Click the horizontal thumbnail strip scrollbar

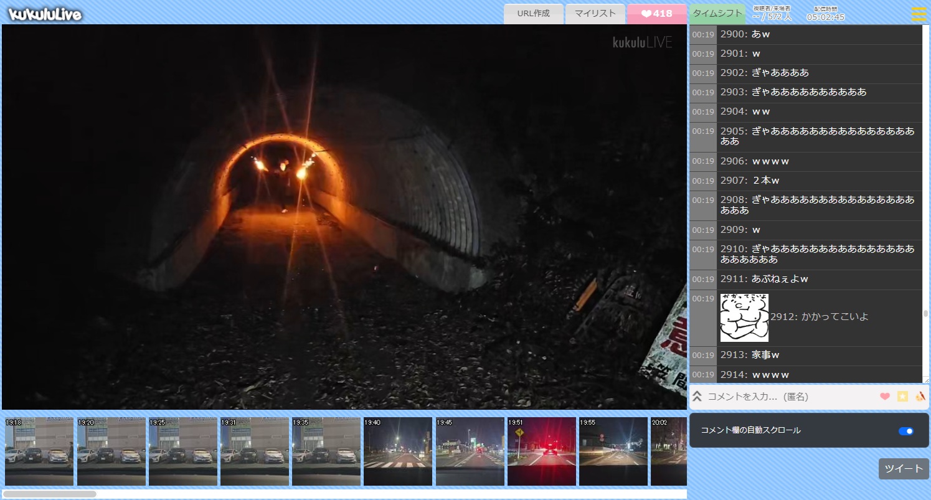click(x=50, y=494)
